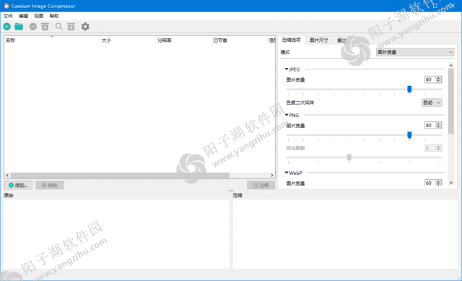
Task: Click the file list scrollbar left arrow
Action: (7, 175)
